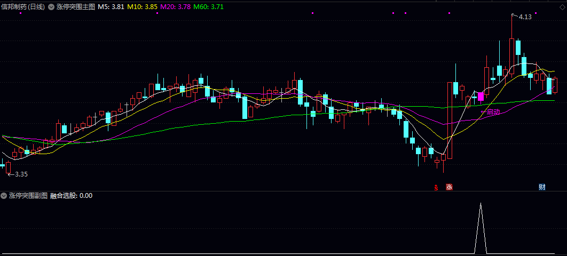
Task: Click the red S signal marker icon
Action: click(x=436, y=187)
